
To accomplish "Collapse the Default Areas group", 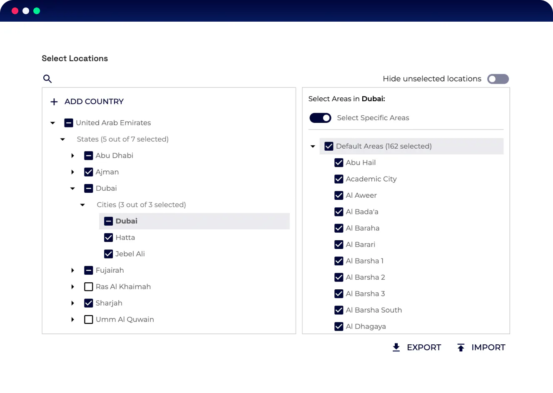I will [313, 146].
